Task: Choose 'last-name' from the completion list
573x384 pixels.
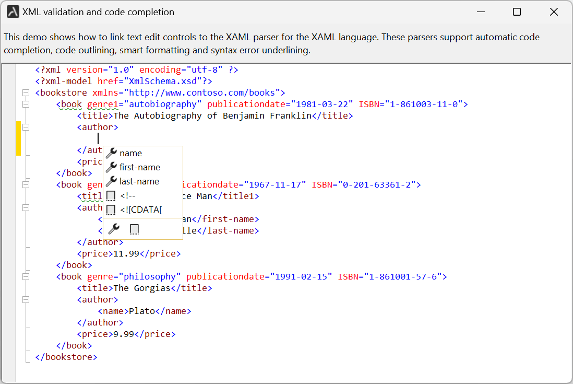Action: pos(143,181)
